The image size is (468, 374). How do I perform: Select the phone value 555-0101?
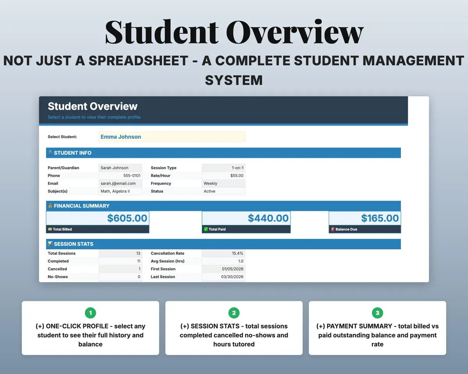coord(120,175)
